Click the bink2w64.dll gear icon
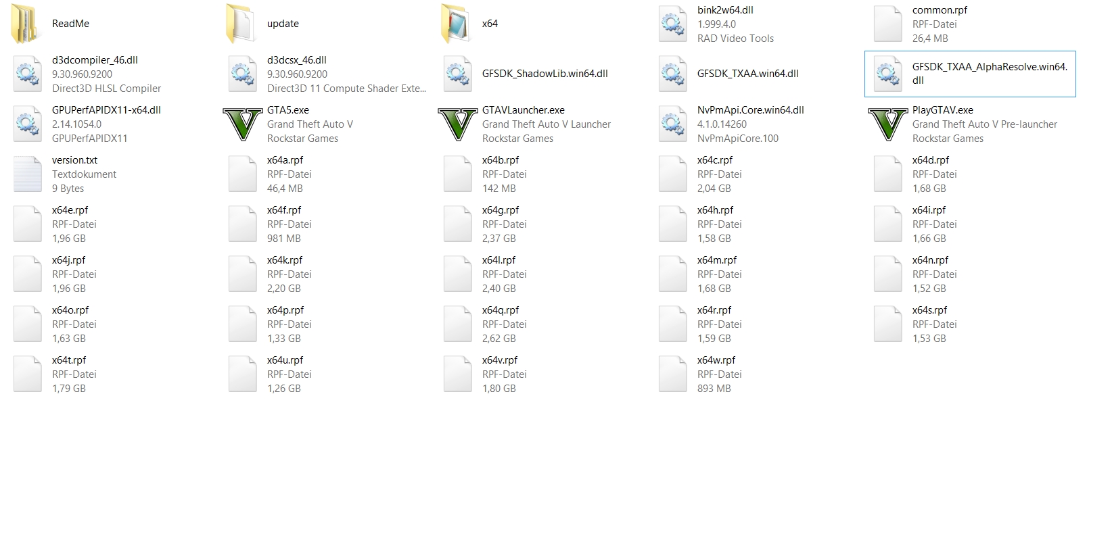Viewport: 1112px width, 538px height. 672,24
